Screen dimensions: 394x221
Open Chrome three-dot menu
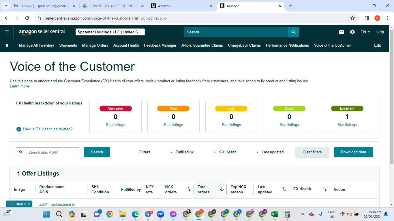387,18
